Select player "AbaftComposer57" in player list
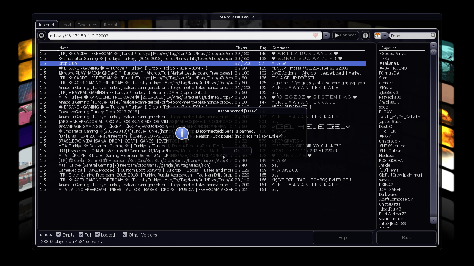Viewport: 474px width, 266px height. [x=396, y=199]
